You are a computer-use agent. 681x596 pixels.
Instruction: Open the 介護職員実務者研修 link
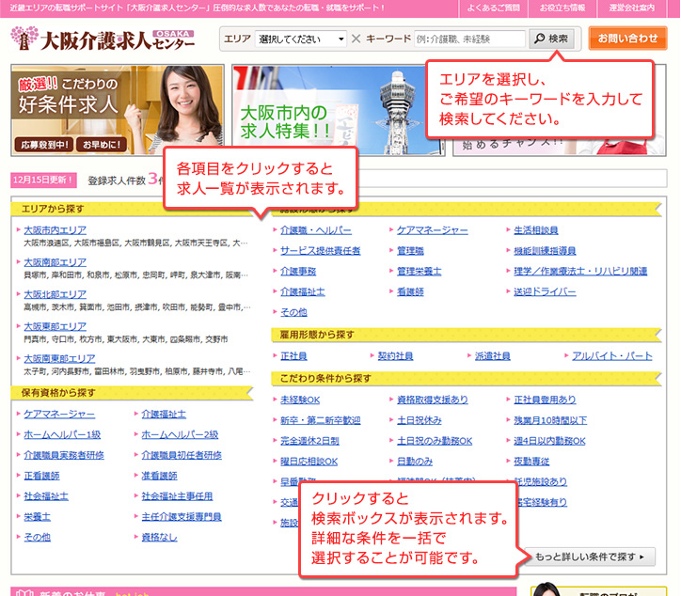point(64,455)
